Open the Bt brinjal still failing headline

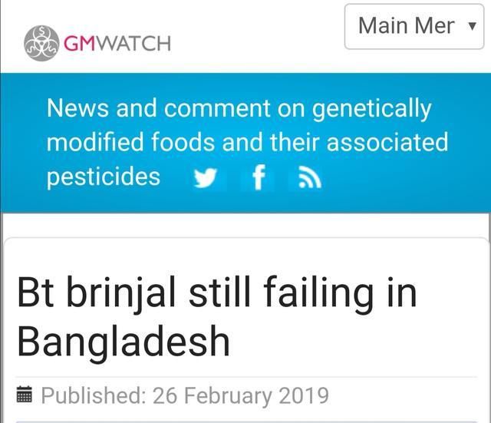(x=217, y=316)
